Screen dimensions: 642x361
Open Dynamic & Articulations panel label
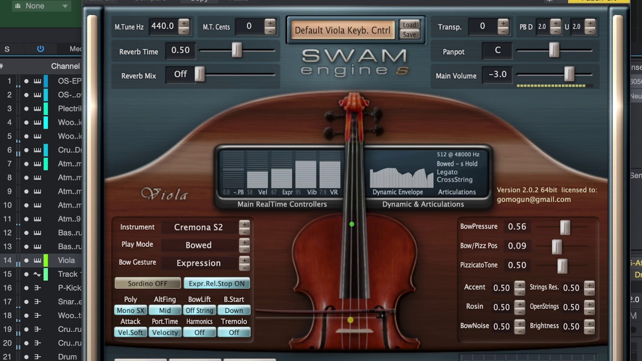coord(423,204)
